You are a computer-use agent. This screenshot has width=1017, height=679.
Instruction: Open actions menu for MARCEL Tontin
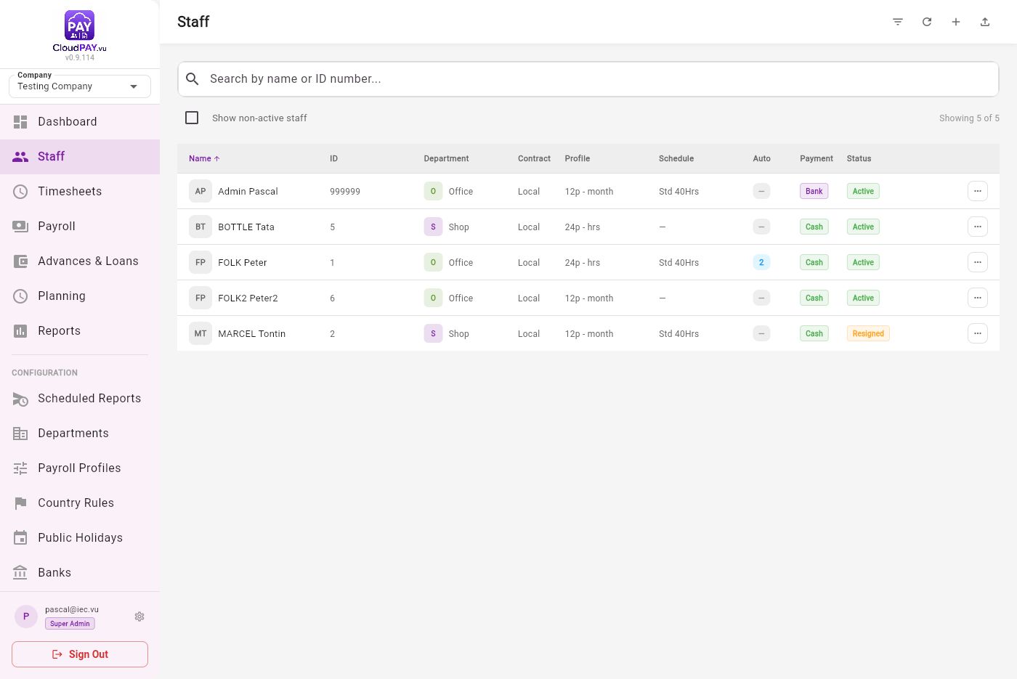click(x=978, y=333)
